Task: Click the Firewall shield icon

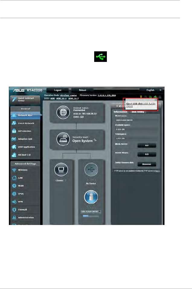Action: pos(14,210)
